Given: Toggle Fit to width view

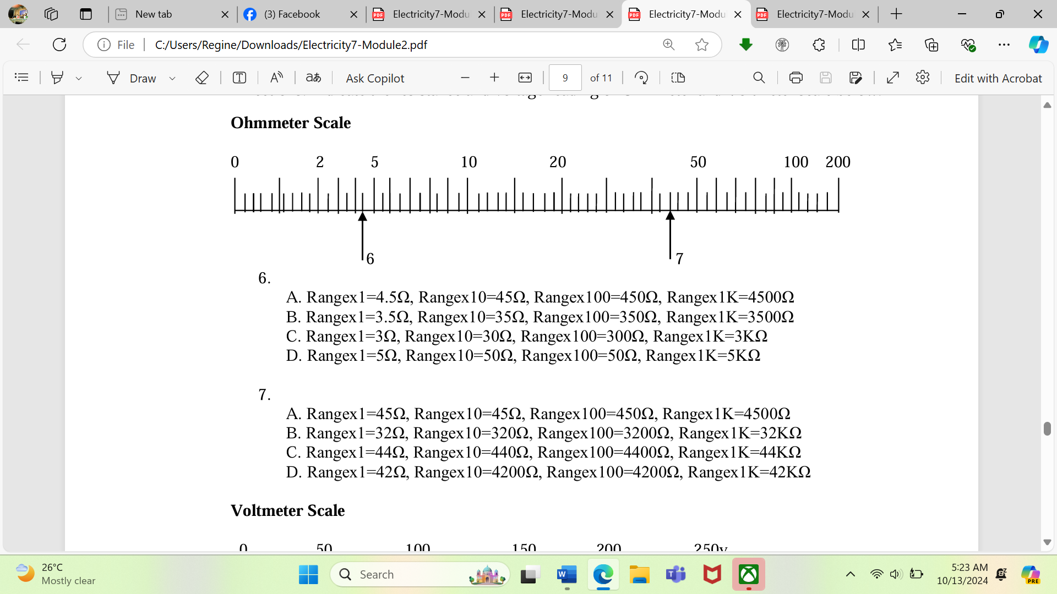Looking at the screenshot, I should pyautogui.click(x=525, y=78).
